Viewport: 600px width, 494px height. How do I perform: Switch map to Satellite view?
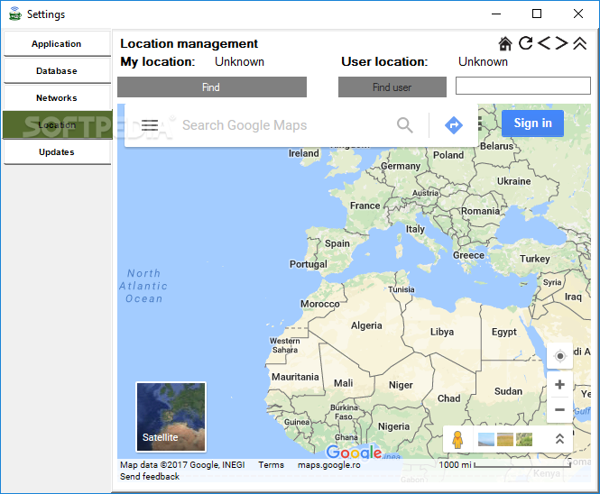tap(171, 416)
